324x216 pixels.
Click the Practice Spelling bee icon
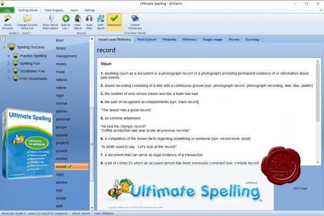[16, 56]
